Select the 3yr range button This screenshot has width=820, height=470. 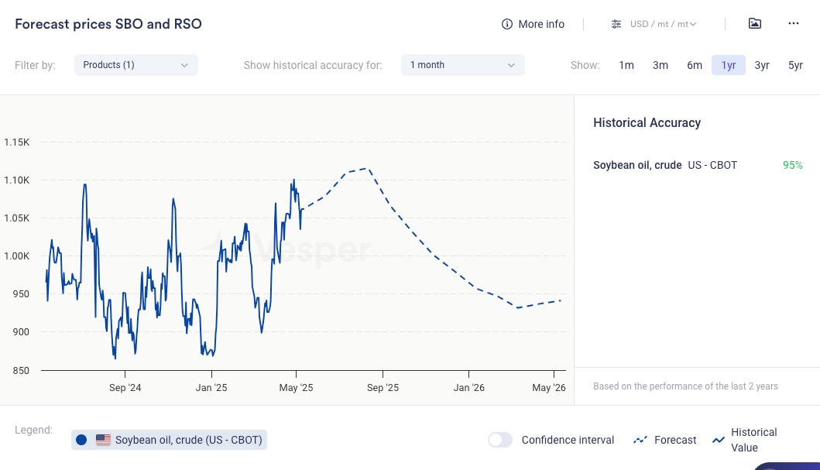click(x=762, y=65)
